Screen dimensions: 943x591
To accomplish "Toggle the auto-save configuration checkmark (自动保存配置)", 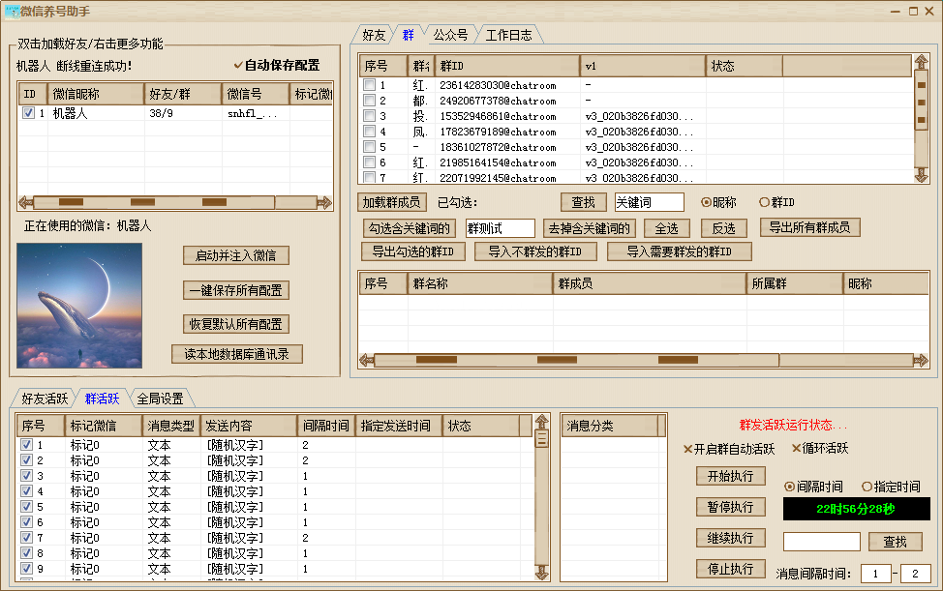I will (238, 66).
